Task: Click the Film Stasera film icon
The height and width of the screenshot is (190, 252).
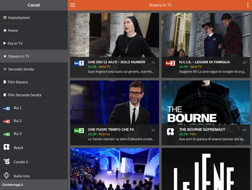Action: pyautogui.click(x=4, y=82)
